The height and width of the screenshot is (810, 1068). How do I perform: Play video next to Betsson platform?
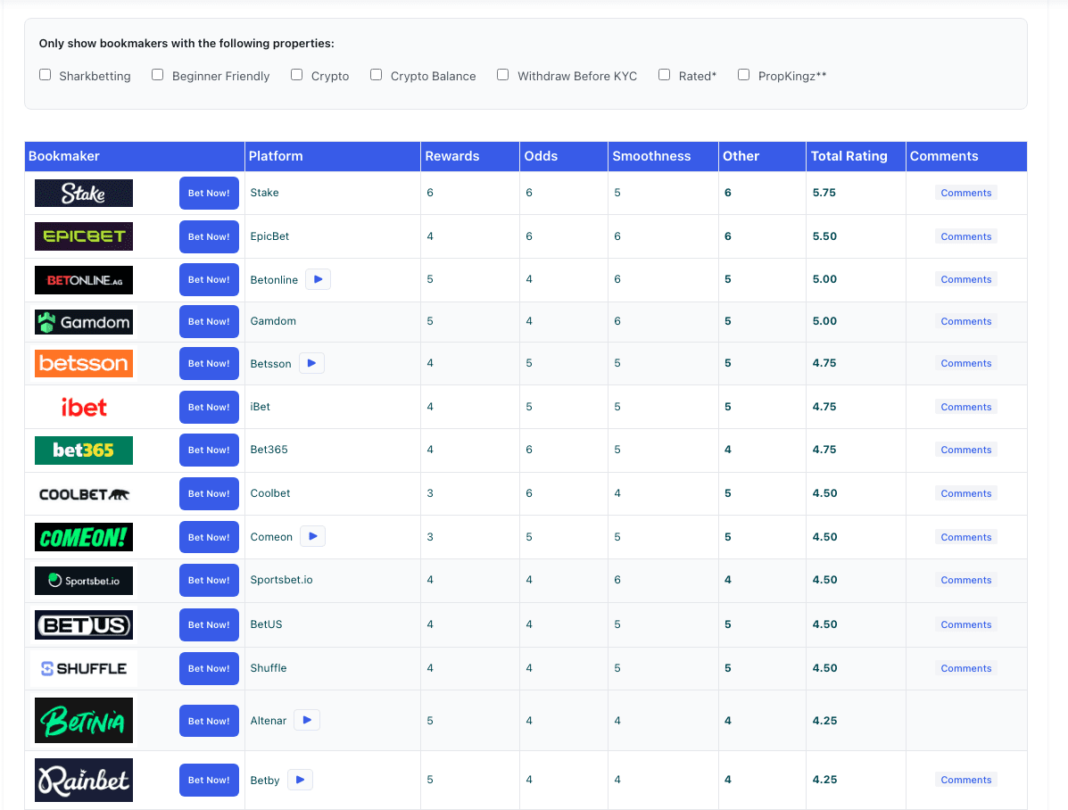[311, 363]
